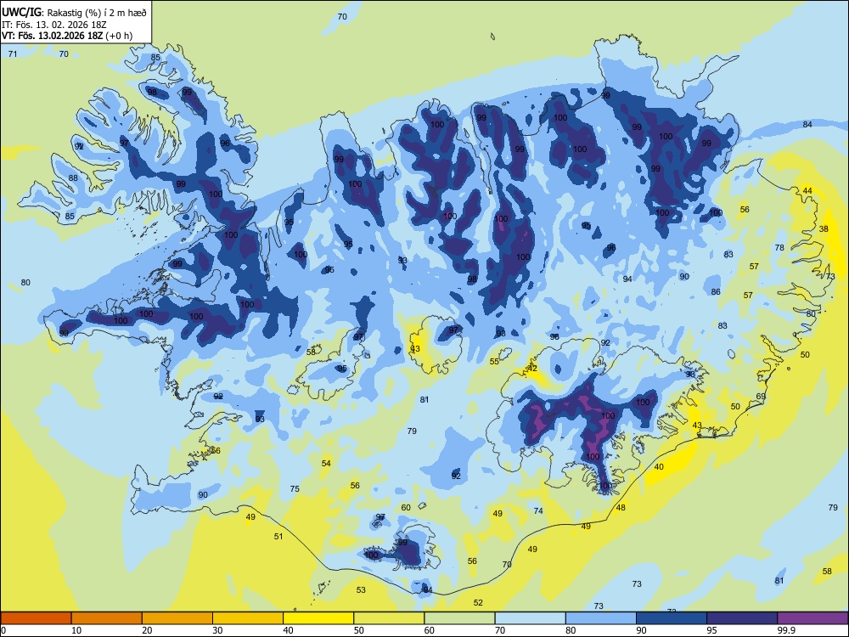
Task: Click the map value 51
Action: click(278, 536)
